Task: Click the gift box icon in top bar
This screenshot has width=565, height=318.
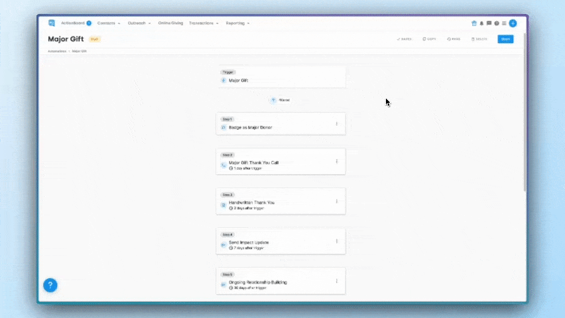Action: point(474,23)
